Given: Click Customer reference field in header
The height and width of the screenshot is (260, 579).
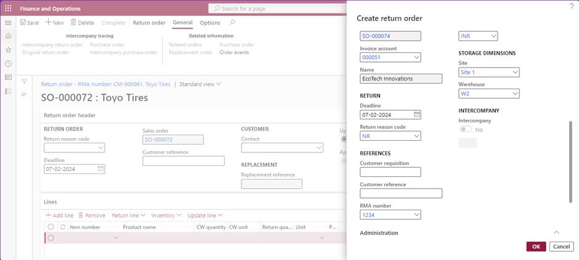Looking at the screenshot, I should pyautogui.click(x=184, y=161).
